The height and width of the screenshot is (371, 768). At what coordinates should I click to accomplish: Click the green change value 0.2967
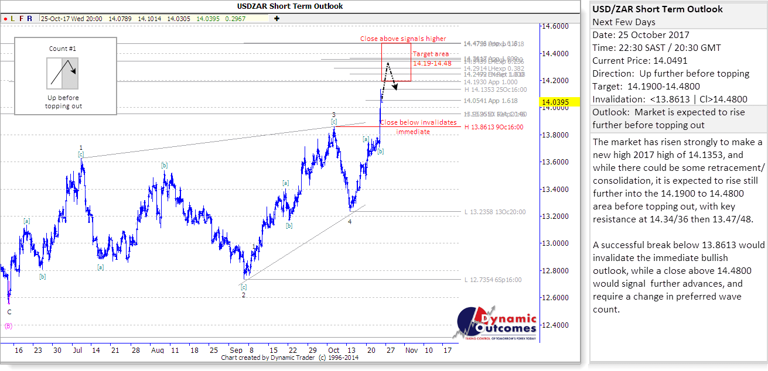click(236, 19)
